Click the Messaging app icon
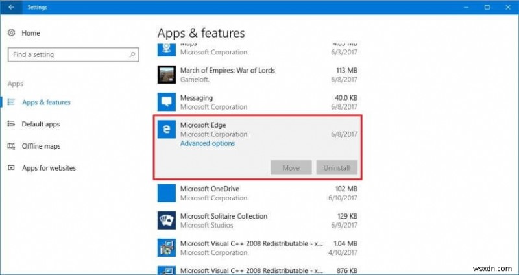Viewport: 519px width, 275px height. [167, 102]
